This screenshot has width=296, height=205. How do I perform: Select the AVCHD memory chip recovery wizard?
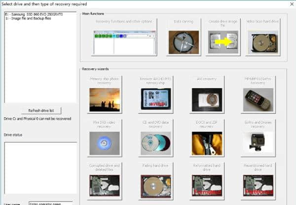point(155,95)
